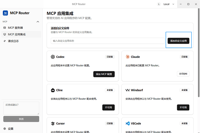Viewport: 200px width, 133px height.
Task: Click 不可用 button on Cline card
Action: (108, 108)
